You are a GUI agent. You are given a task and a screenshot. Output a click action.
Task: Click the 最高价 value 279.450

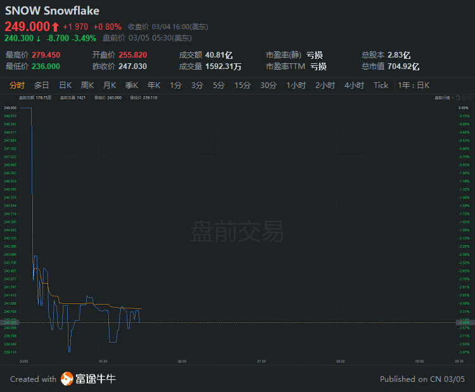point(46,55)
